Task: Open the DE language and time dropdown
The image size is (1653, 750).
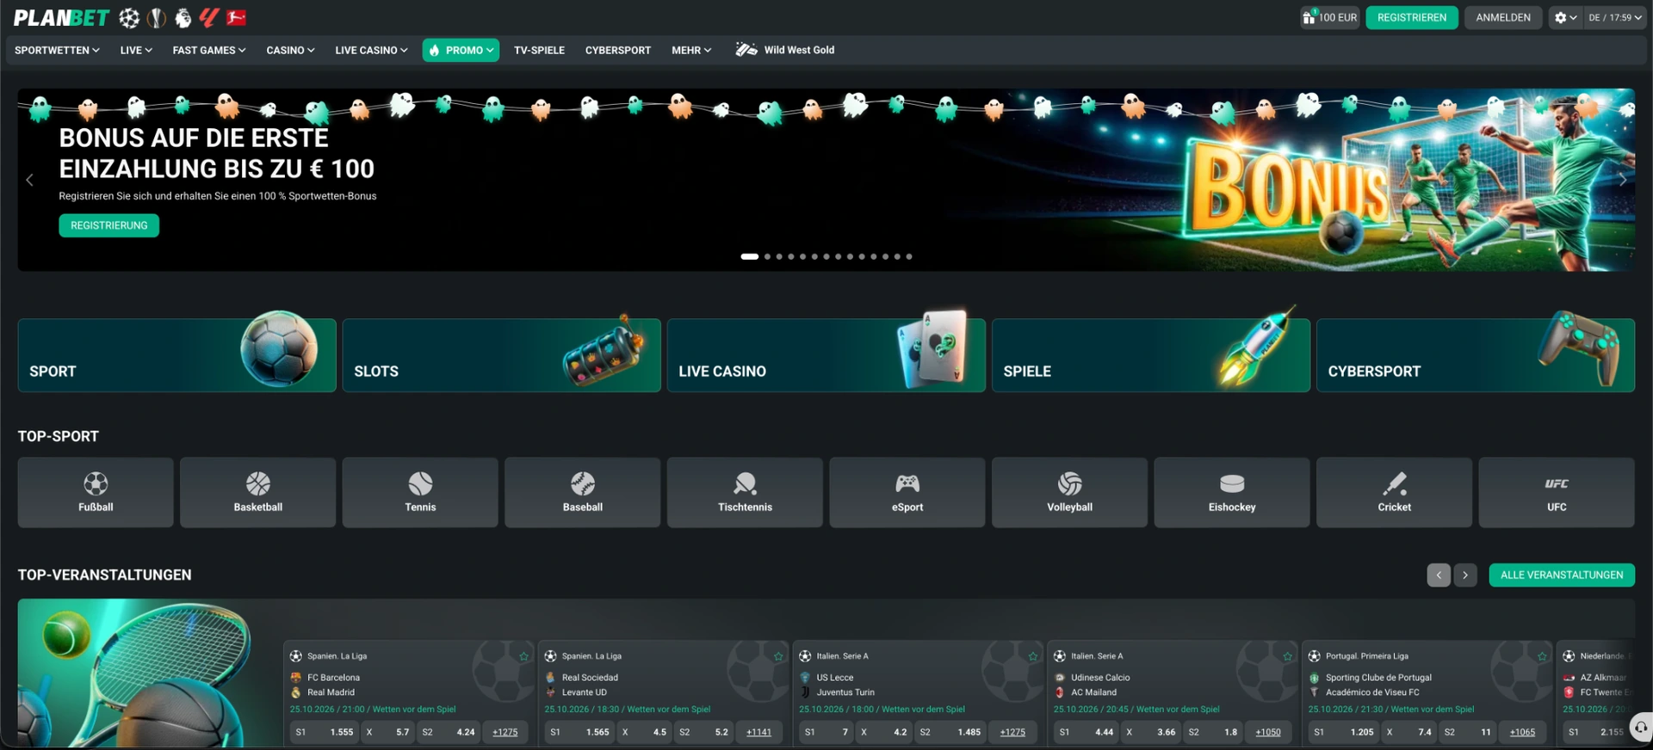Action: point(1615,17)
